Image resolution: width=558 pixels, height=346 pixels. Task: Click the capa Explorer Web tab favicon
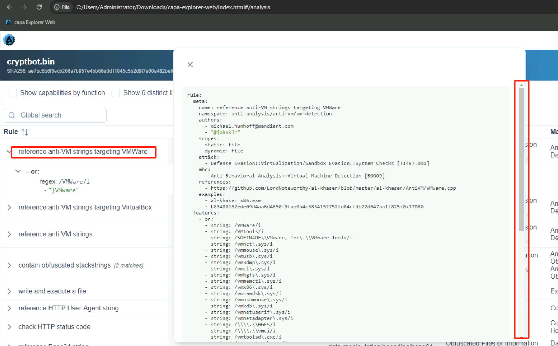point(8,22)
